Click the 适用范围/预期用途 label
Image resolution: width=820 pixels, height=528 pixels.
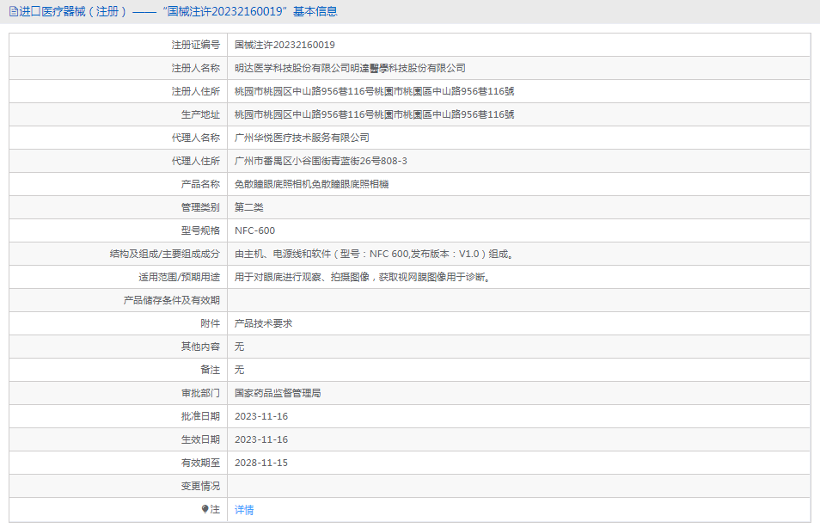coord(180,277)
